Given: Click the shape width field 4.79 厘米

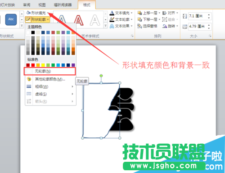Looking at the screenshot, I should pyautogui.click(x=198, y=27).
